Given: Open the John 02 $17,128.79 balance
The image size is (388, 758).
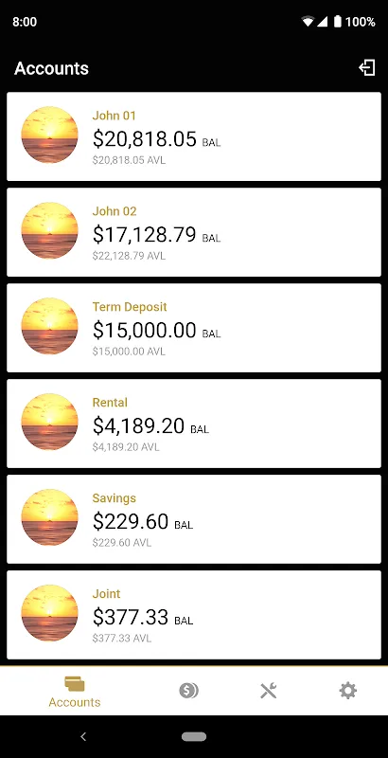Looking at the screenshot, I should click(x=144, y=234).
